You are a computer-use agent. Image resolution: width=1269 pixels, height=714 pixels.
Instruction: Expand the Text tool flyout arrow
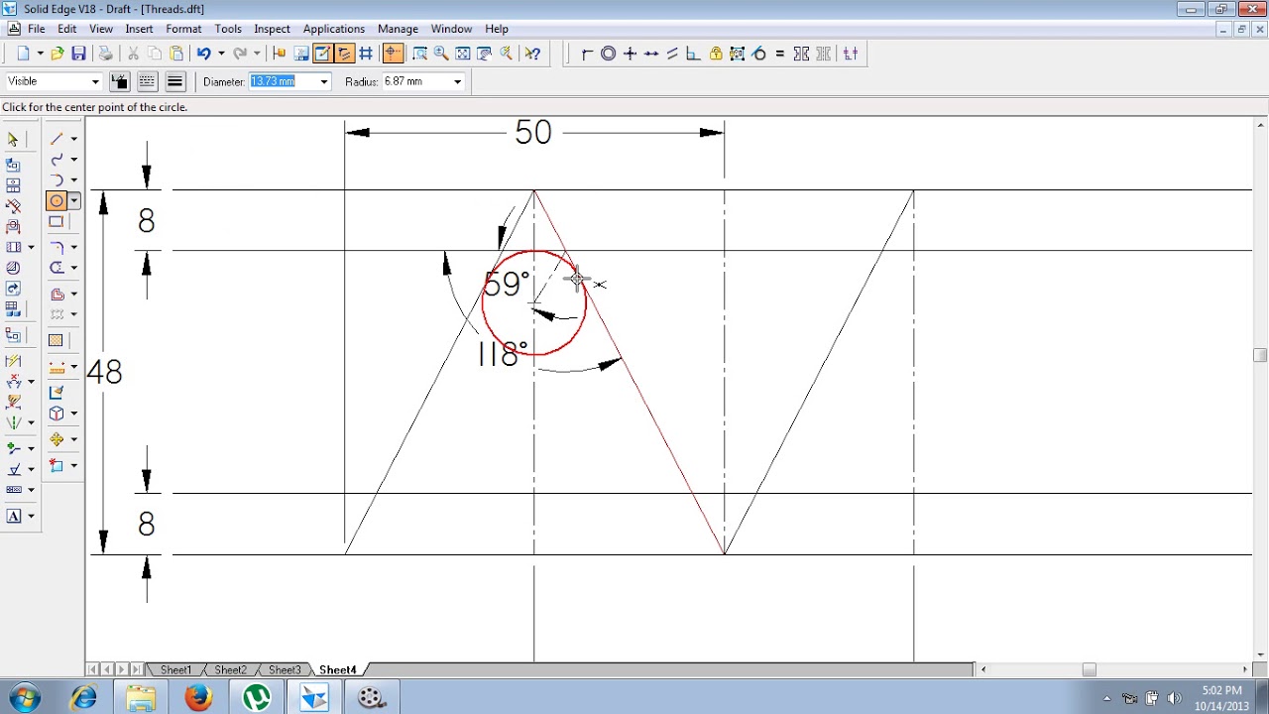[x=31, y=516]
